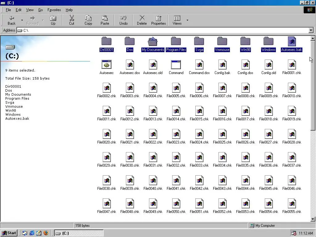Select the Dir00001 folder icon

coord(106,41)
